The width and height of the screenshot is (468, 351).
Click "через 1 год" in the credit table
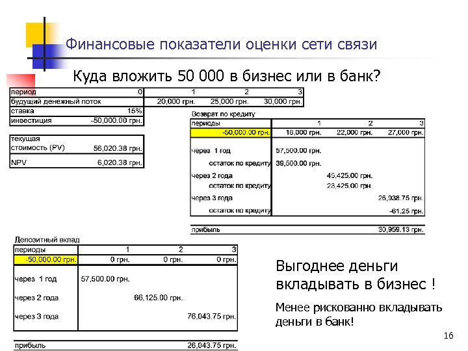[211, 151]
